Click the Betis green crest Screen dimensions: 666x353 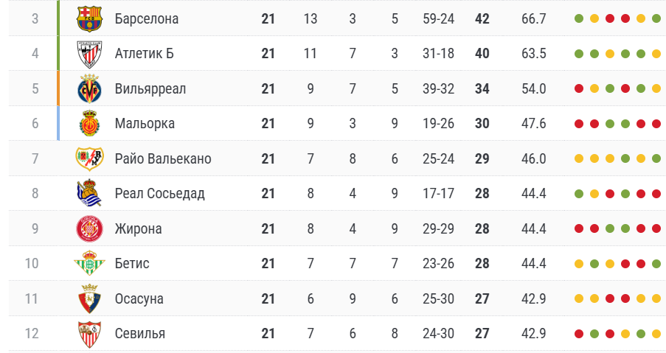[x=89, y=264]
